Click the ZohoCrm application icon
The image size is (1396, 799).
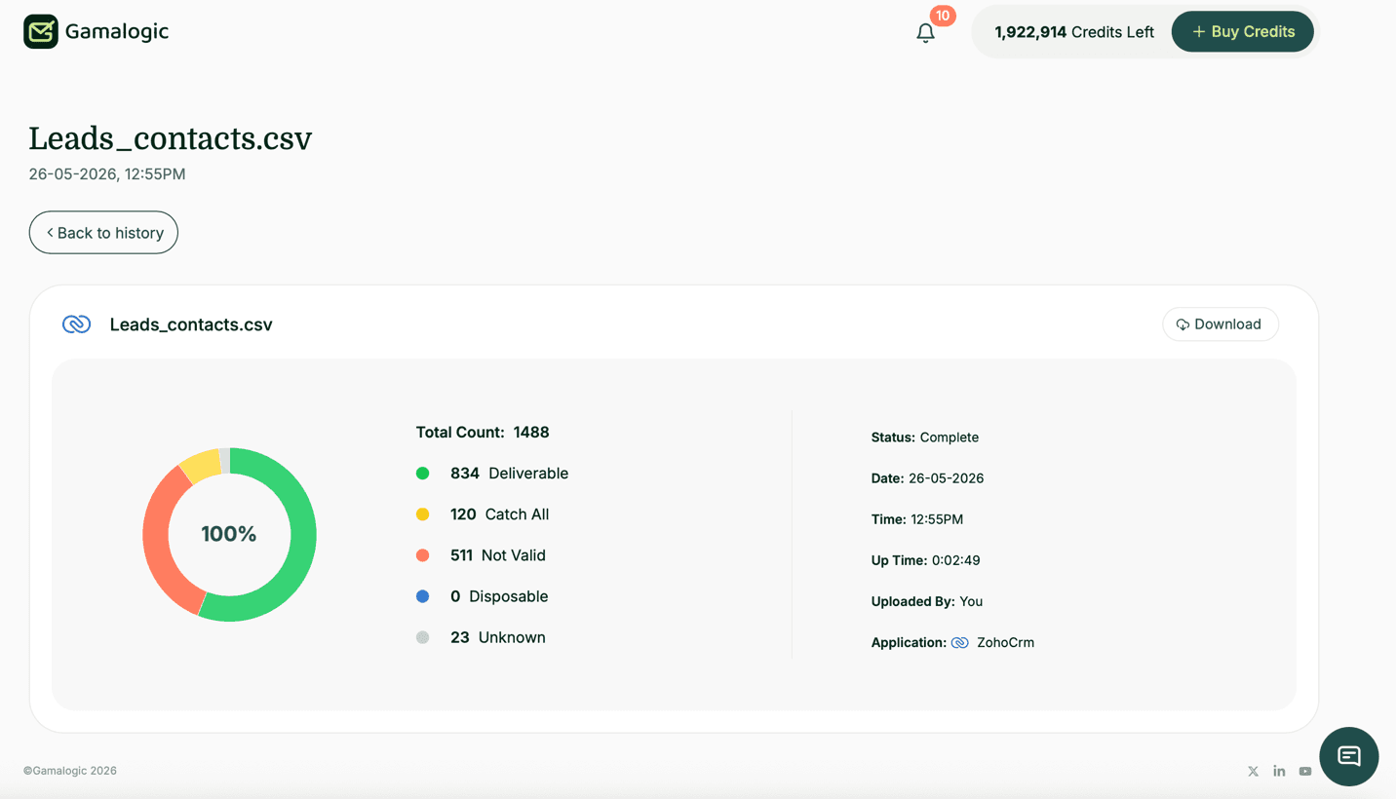coord(960,643)
